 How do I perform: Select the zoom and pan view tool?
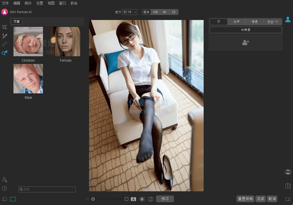4,53
